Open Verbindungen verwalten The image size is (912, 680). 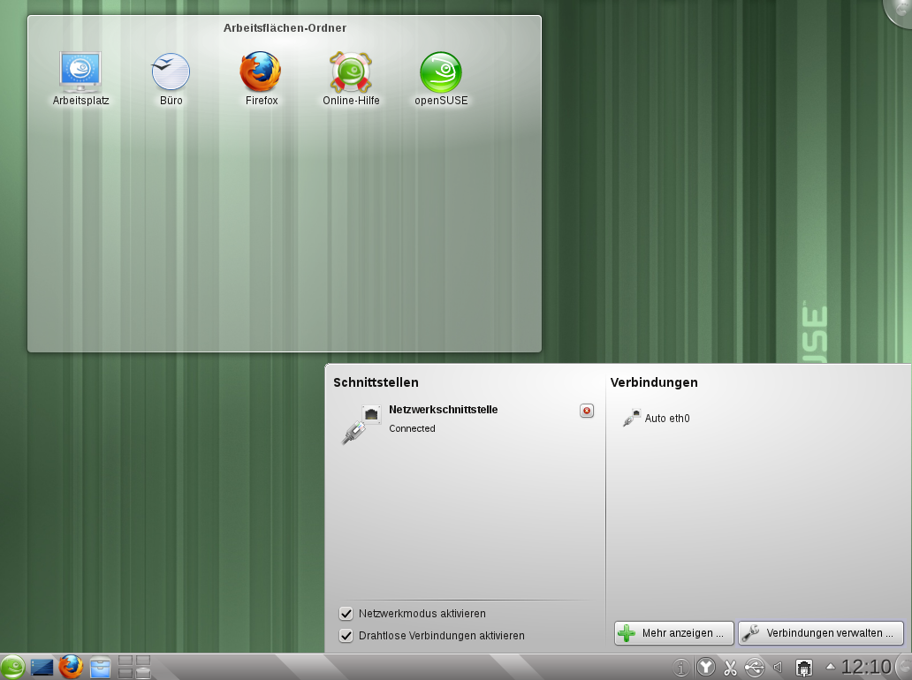tap(820, 632)
